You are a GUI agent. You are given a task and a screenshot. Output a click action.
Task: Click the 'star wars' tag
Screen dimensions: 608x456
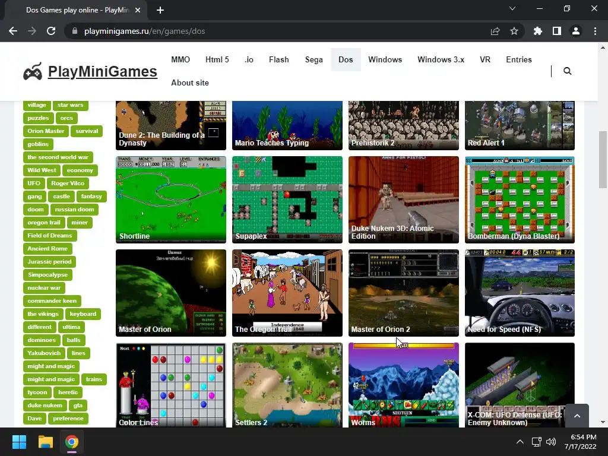pyautogui.click(x=70, y=105)
